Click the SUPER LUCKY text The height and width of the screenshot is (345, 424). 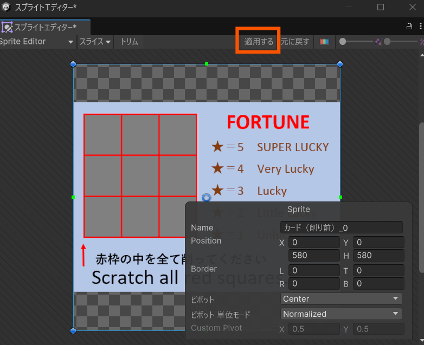point(293,147)
